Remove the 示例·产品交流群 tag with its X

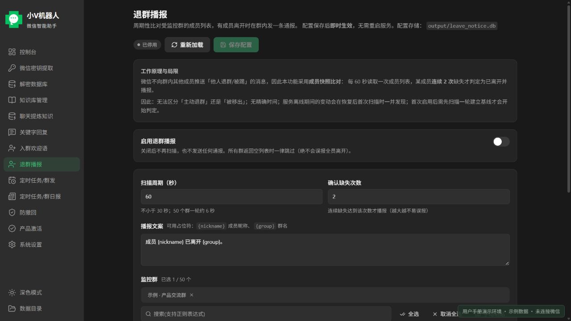click(191, 295)
